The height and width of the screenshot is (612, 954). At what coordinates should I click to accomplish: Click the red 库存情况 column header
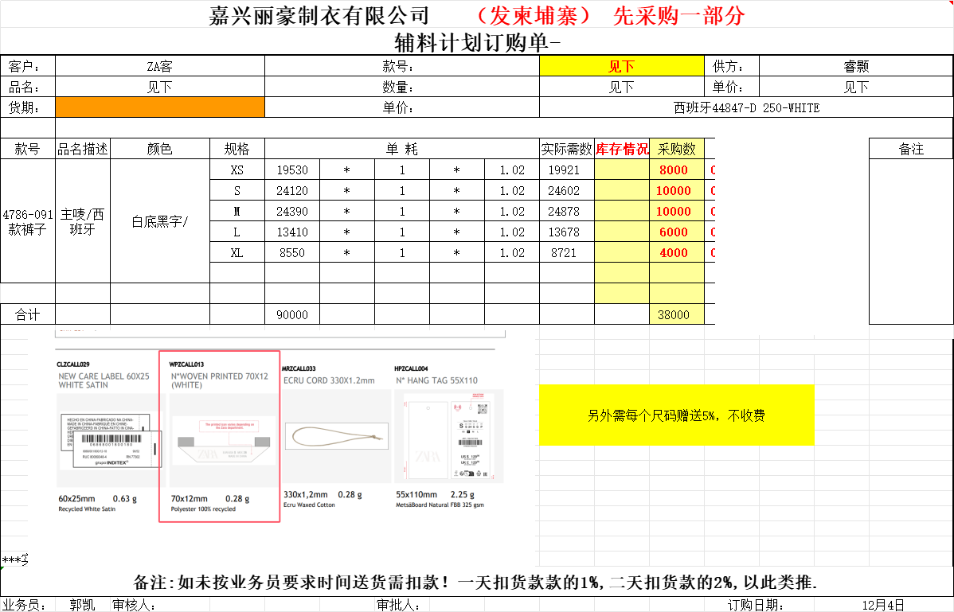[622, 149]
